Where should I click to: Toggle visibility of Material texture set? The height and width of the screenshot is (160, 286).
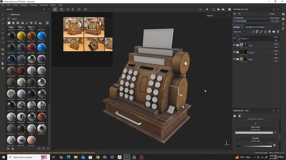click(235, 18)
